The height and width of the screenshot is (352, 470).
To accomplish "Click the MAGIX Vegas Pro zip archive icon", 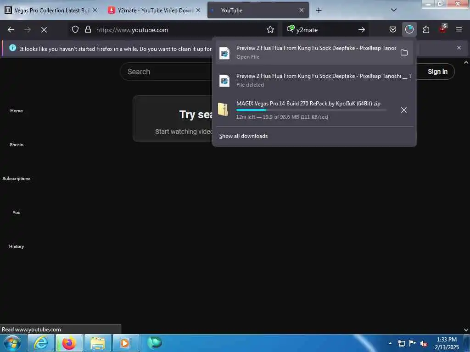I will (x=224, y=110).
